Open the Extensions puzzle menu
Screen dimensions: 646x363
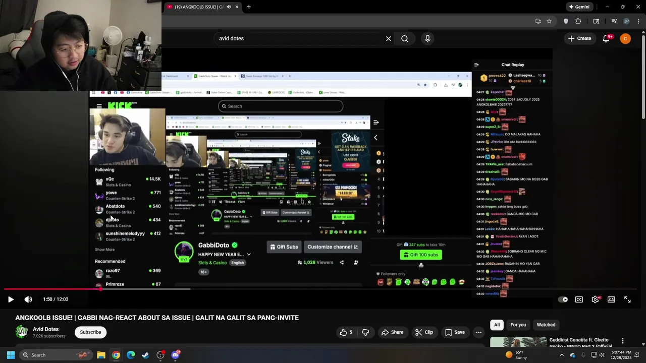[x=578, y=21]
